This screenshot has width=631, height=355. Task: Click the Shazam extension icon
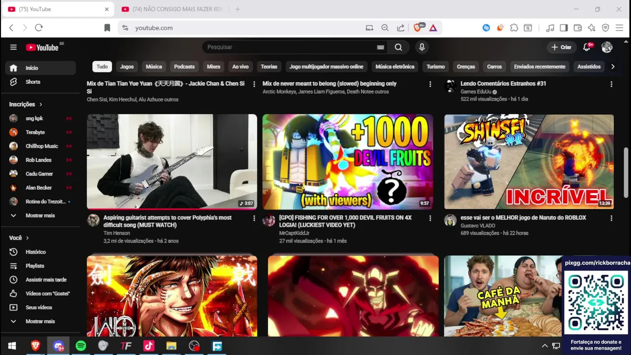[x=486, y=28]
